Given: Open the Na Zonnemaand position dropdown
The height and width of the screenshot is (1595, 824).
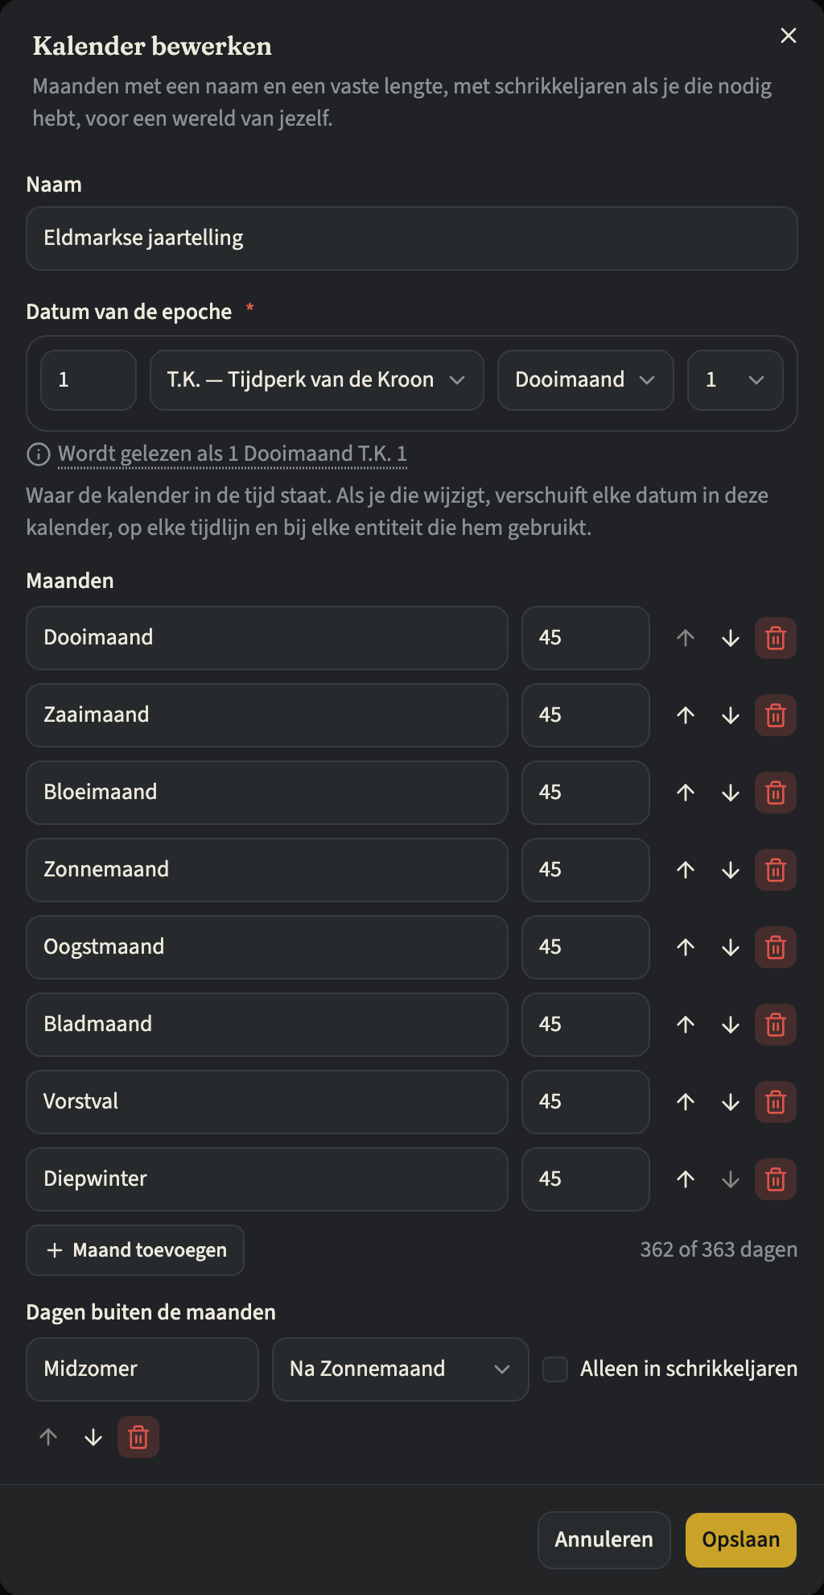Looking at the screenshot, I should [401, 1369].
